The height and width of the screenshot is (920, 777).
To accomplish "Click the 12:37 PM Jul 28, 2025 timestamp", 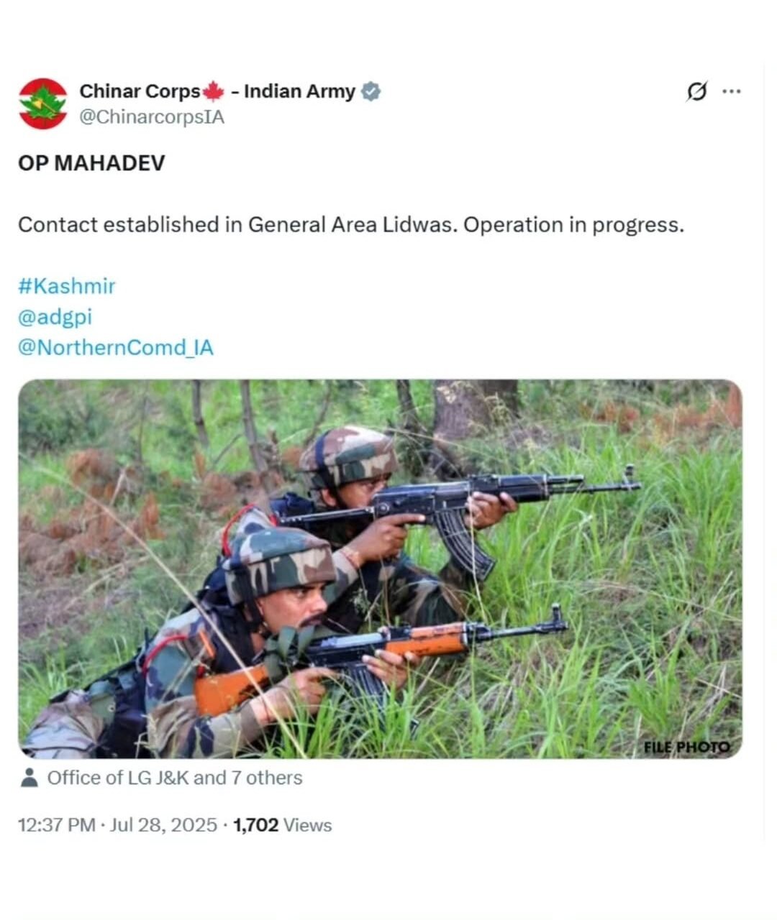I will [117, 825].
